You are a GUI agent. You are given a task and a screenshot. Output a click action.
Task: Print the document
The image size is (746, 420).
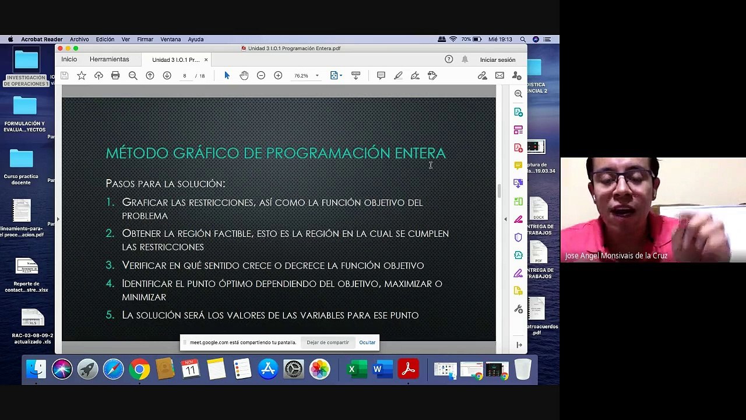(115, 76)
